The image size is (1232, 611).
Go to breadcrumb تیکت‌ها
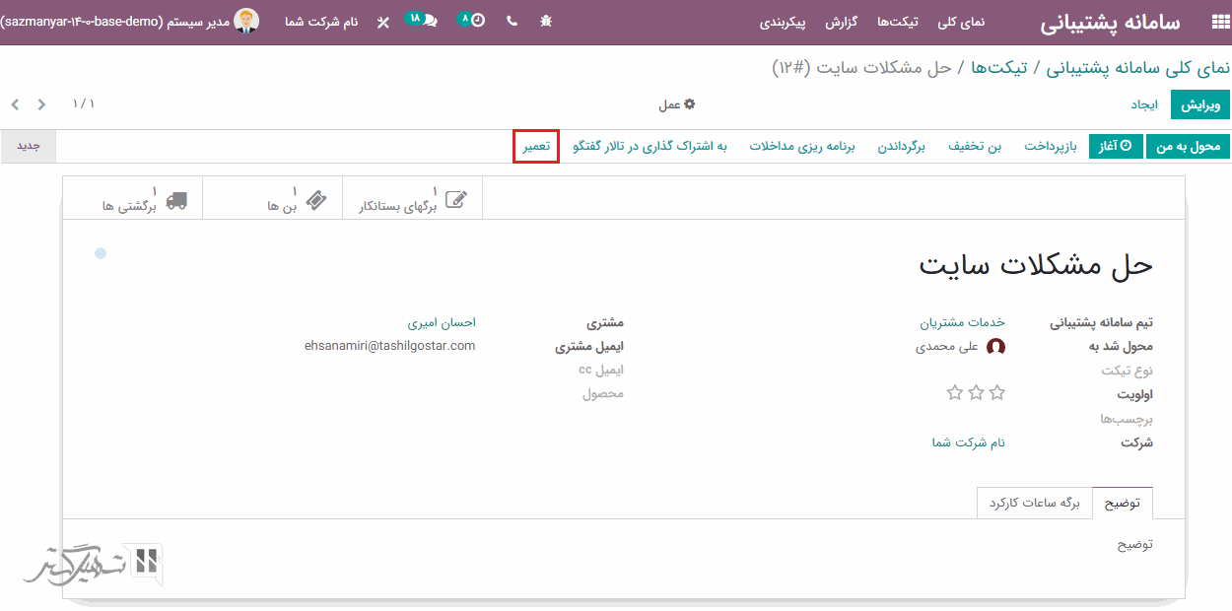(999, 68)
